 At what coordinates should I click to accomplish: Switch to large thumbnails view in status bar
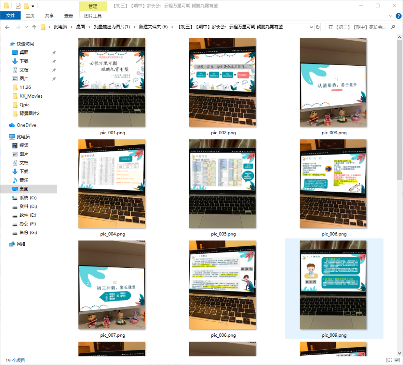397,360
